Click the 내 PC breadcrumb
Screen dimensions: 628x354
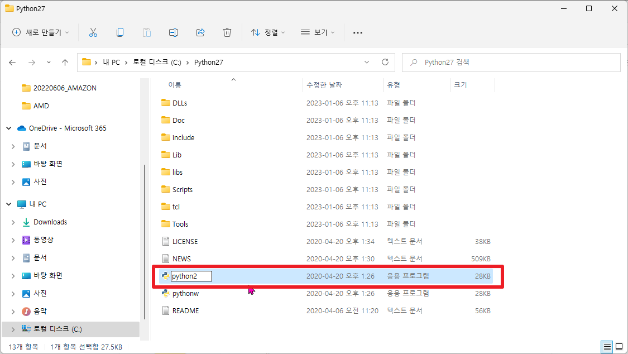click(x=111, y=63)
